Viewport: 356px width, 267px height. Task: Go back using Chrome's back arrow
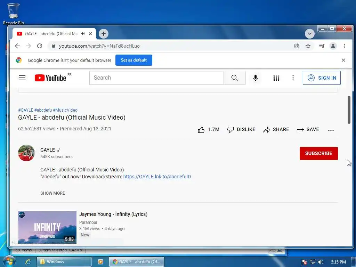pyautogui.click(x=17, y=46)
